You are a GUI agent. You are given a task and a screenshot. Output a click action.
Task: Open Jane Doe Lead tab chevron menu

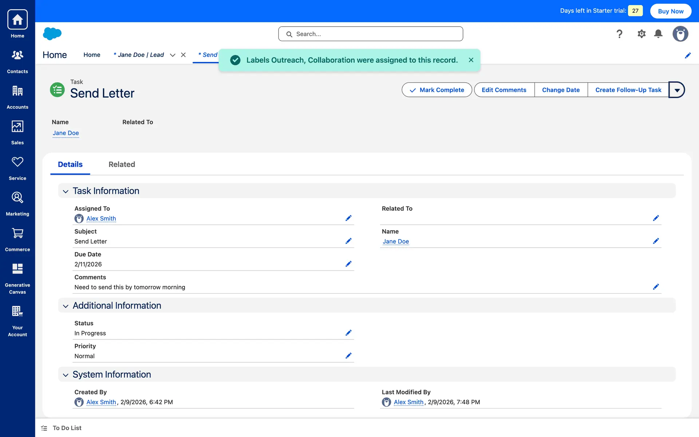pos(173,55)
